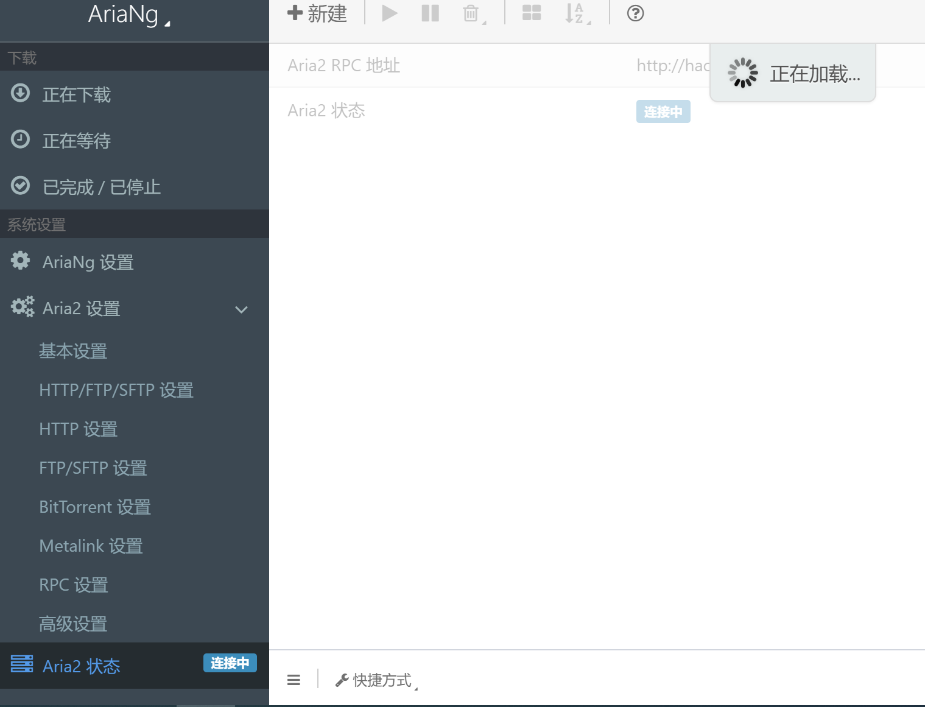The image size is (925, 707).
Task: Open the trash delete menu
Action: click(x=474, y=13)
